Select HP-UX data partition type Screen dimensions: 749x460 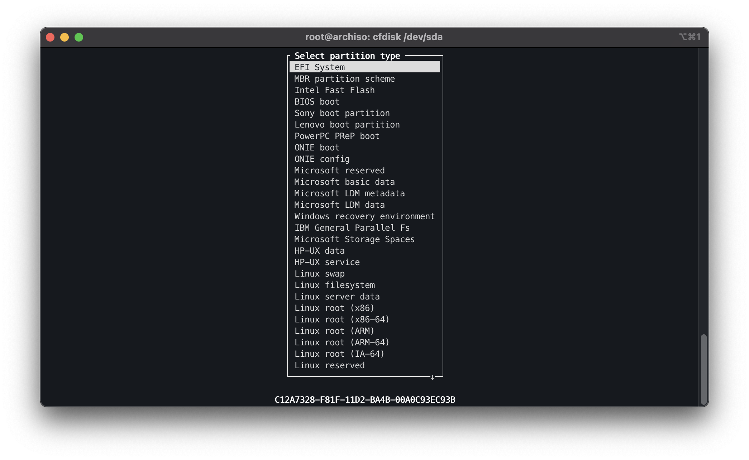click(364, 250)
